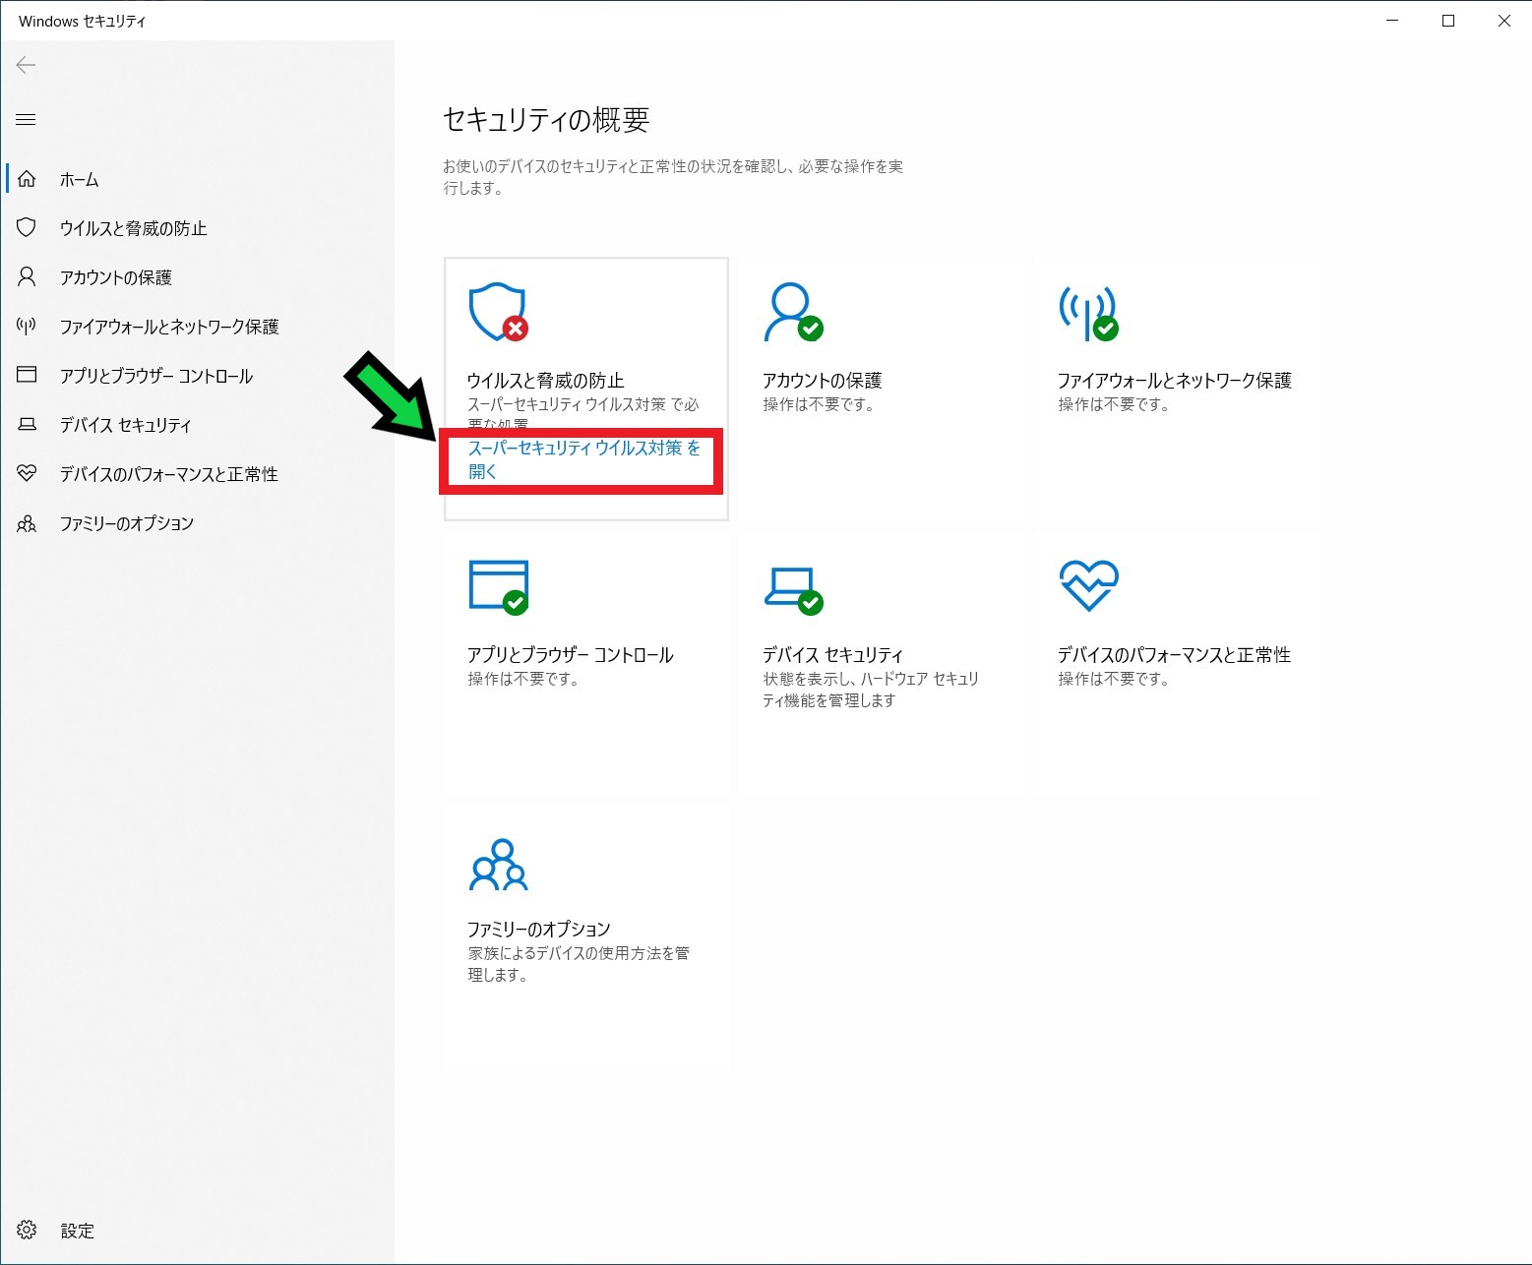
Task: Click the family options tile icon
Action: 499,865
